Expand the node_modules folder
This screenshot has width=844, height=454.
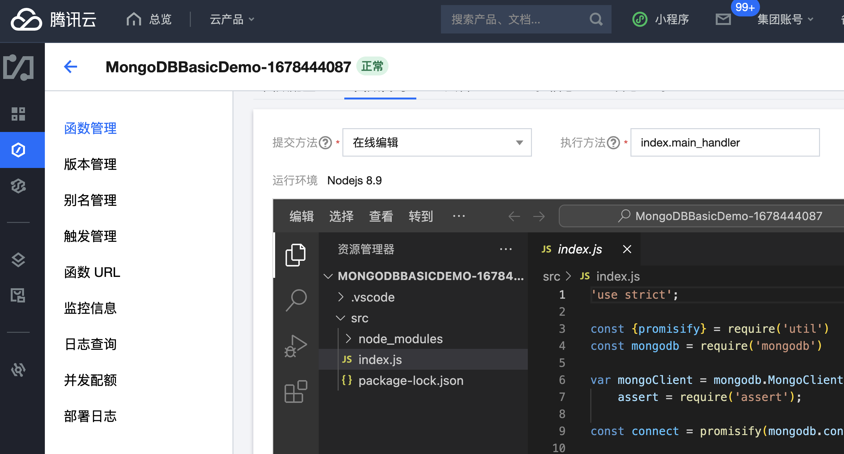tap(400, 339)
